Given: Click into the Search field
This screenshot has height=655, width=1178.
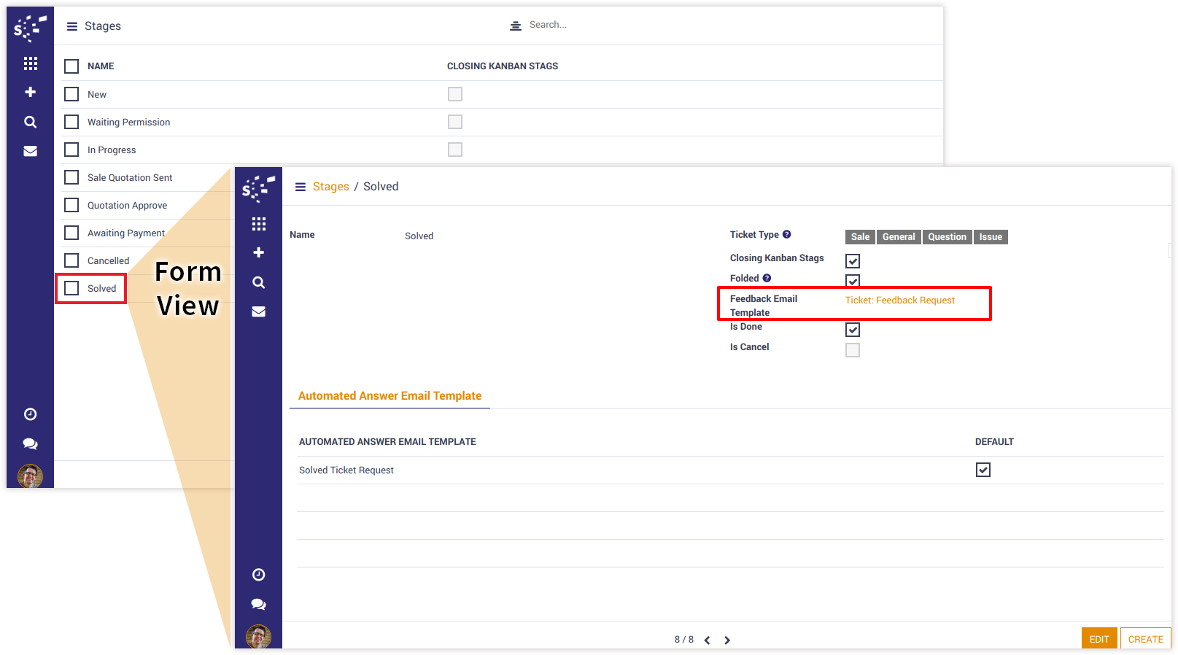Looking at the screenshot, I should pyautogui.click(x=584, y=25).
